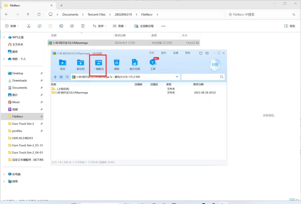
Task: Select the 1.48 阿尔法1比1Alfaomega folder in 360压缩
Action: (139, 93)
